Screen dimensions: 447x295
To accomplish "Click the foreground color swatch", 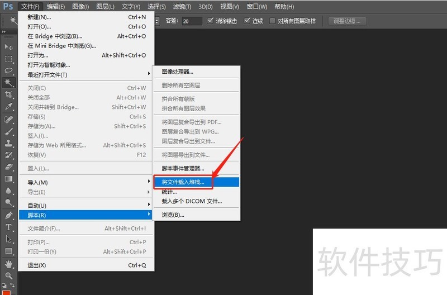I will pyautogui.click(x=6, y=292).
